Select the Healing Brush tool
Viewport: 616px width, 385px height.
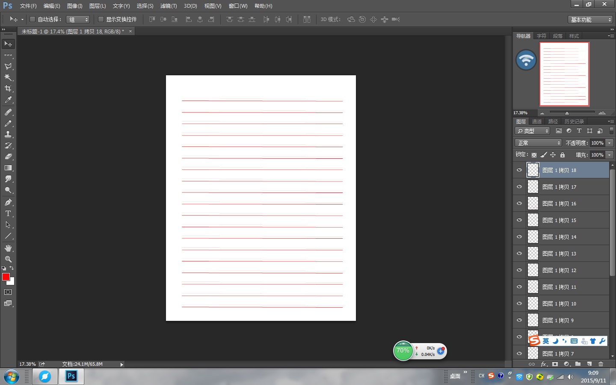[x=8, y=112]
